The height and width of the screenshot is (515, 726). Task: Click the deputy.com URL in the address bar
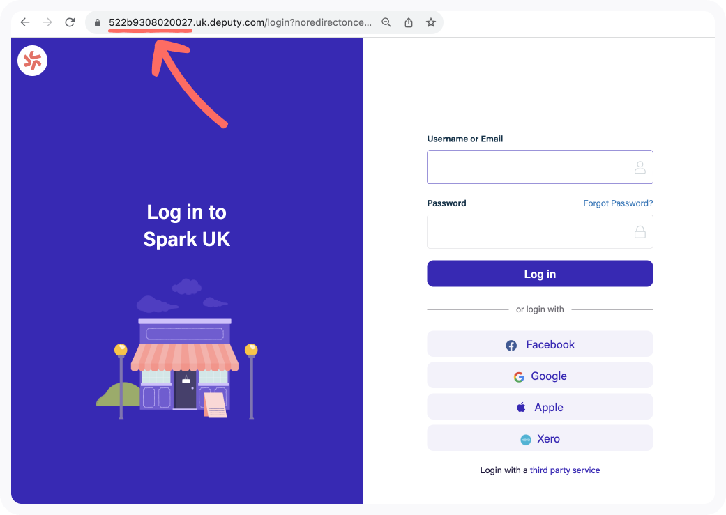pyautogui.click(x=240, y=22)
